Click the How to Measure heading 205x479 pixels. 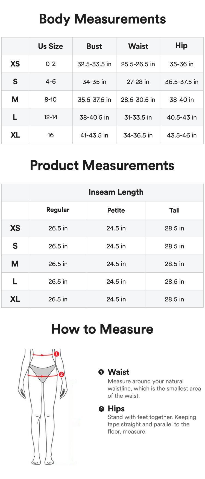tap(102, 329)
